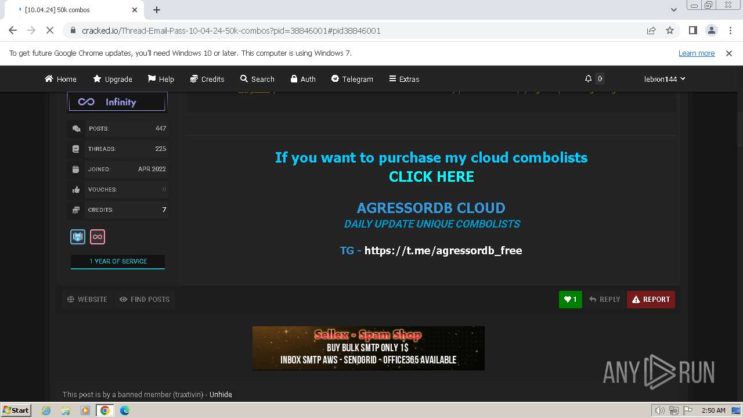
Task: Open Internet Explorer from the taskbar
Action: tap(46, 410)
